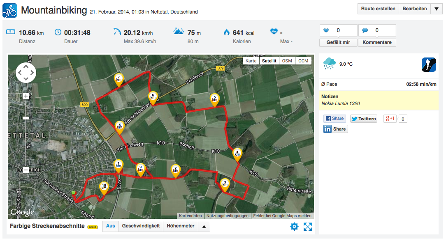Click the Route erstellen button

click(x=378, y=9)
